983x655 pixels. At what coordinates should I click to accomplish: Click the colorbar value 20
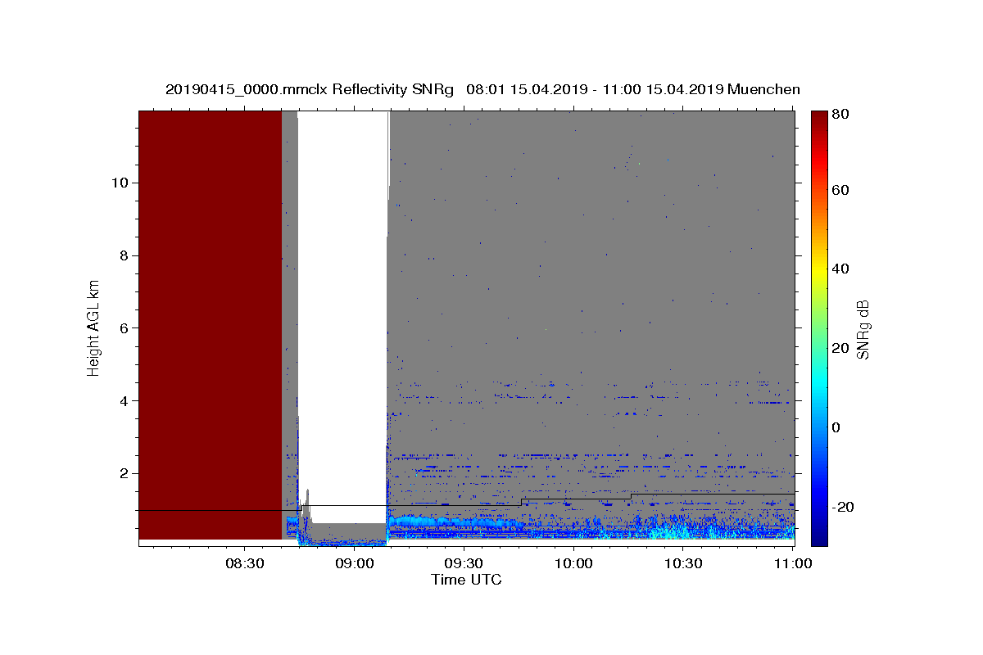point(840,348)
